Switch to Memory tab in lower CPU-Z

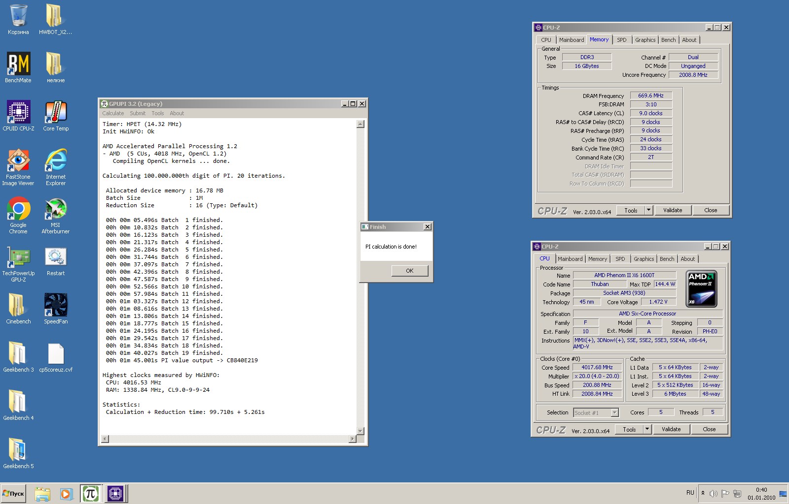(x=597, y=259)
